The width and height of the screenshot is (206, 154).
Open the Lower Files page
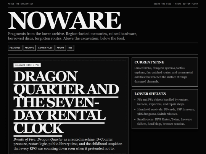tap(45, 48)
